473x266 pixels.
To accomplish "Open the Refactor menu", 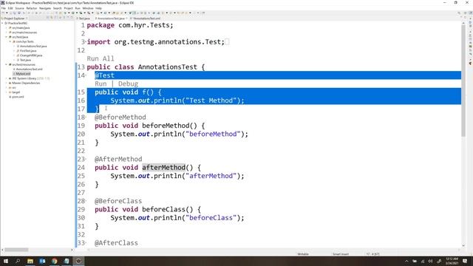I will [x=31, y=8].
